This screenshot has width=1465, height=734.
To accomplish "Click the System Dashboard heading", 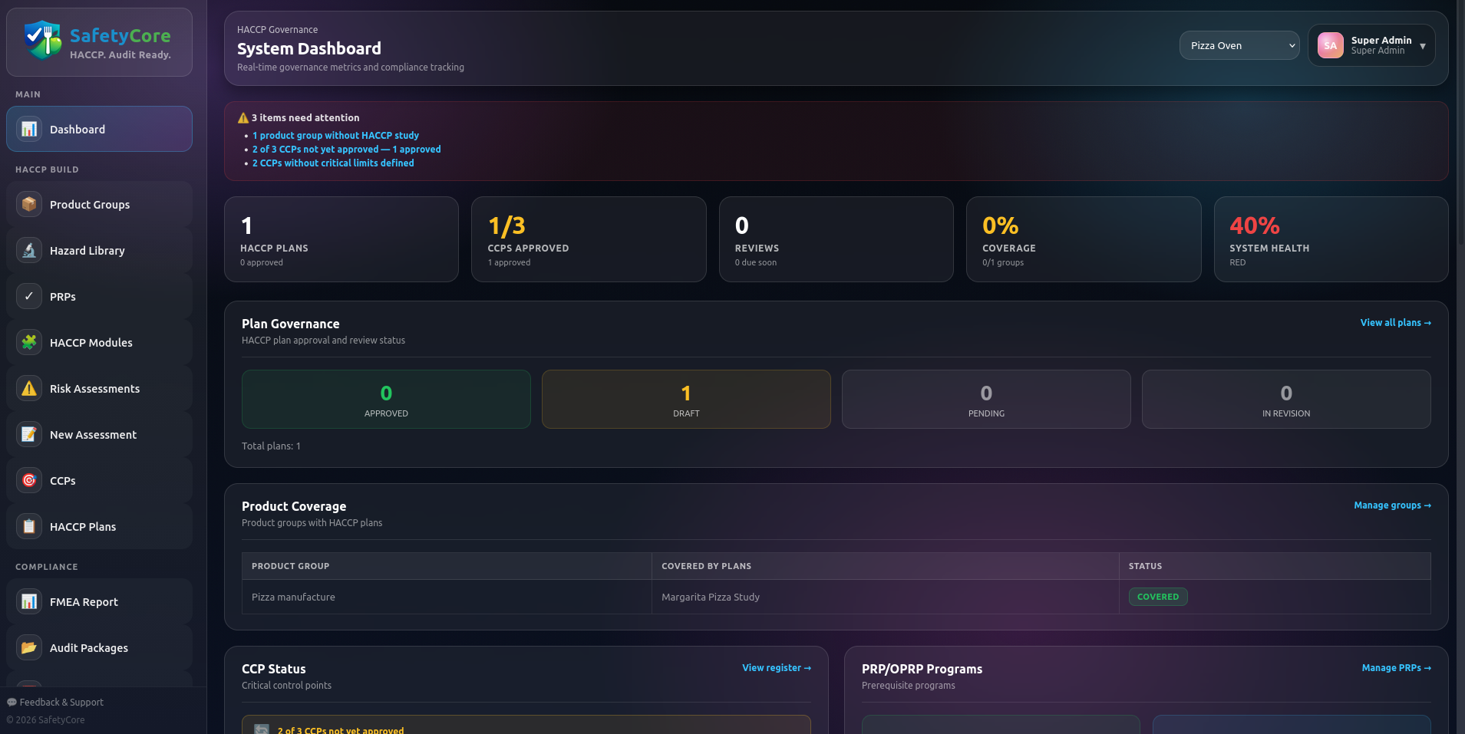I will pyautogui.click(x=309, y=48).
